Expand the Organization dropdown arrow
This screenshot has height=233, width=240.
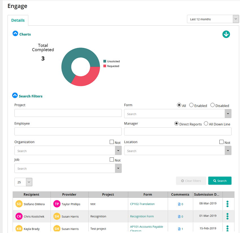click(x=118, y=150)
